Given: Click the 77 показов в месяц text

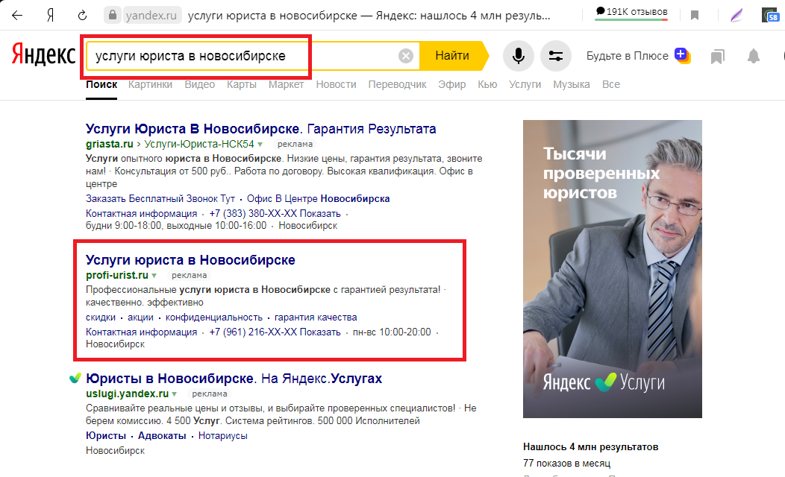Looking at the screenshot, I should pos(566,464).
